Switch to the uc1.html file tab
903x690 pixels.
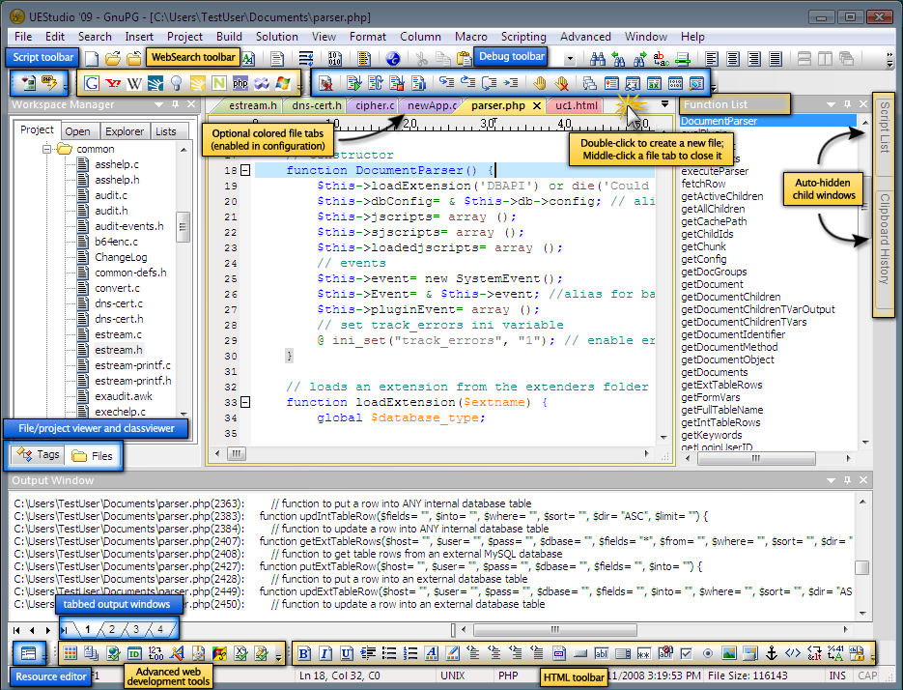[577, 105]
